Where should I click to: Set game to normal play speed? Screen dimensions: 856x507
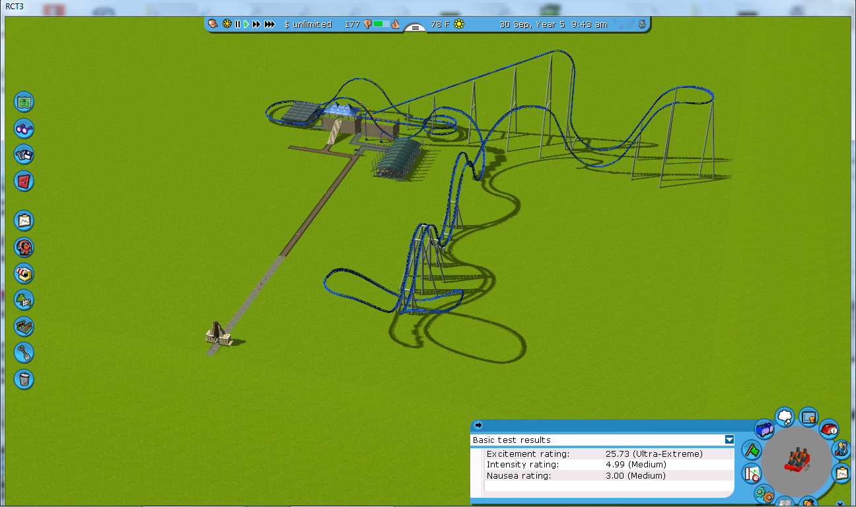[x=246, y=24]
